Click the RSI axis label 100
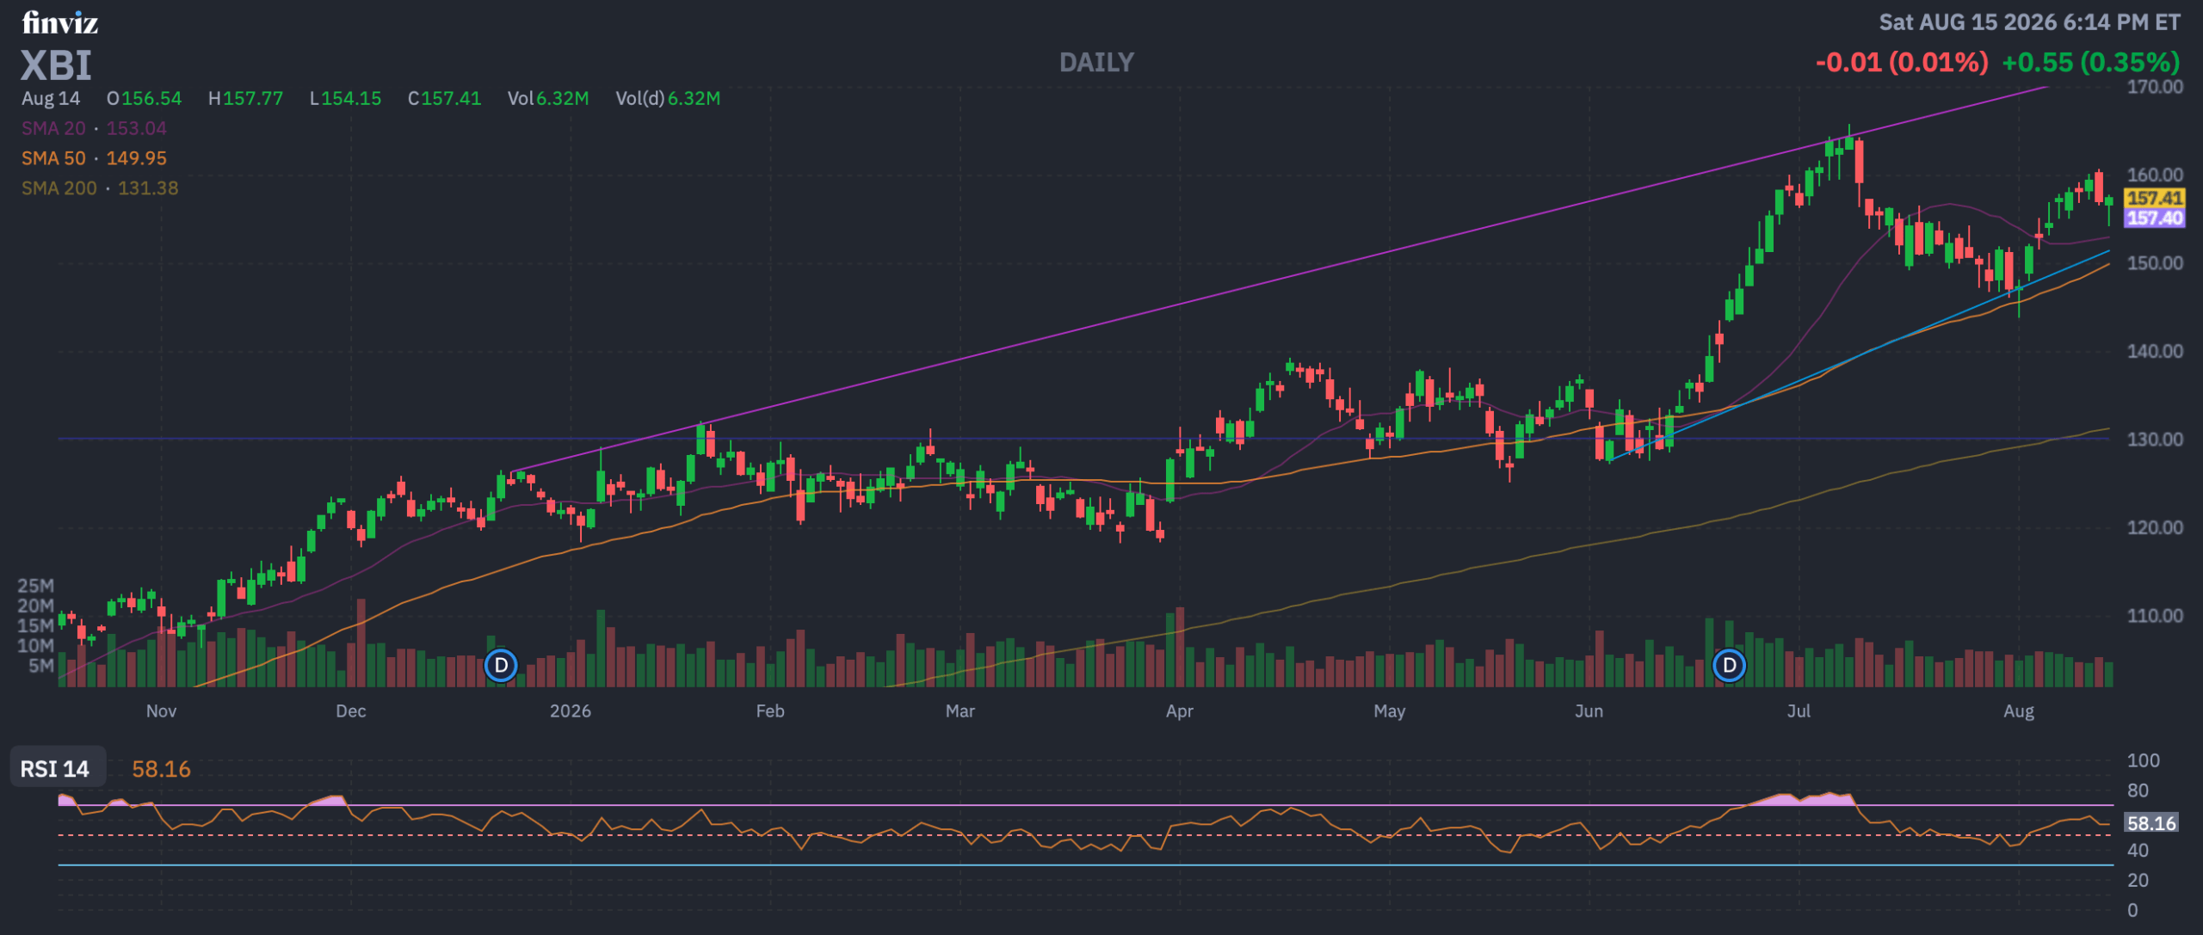This screenshot has width=2203, height=935. point(2143,760)
